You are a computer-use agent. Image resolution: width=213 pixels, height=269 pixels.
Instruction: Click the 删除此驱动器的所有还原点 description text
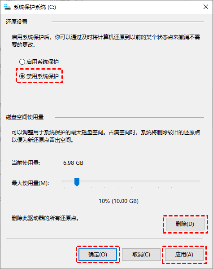tap(45, 218)
